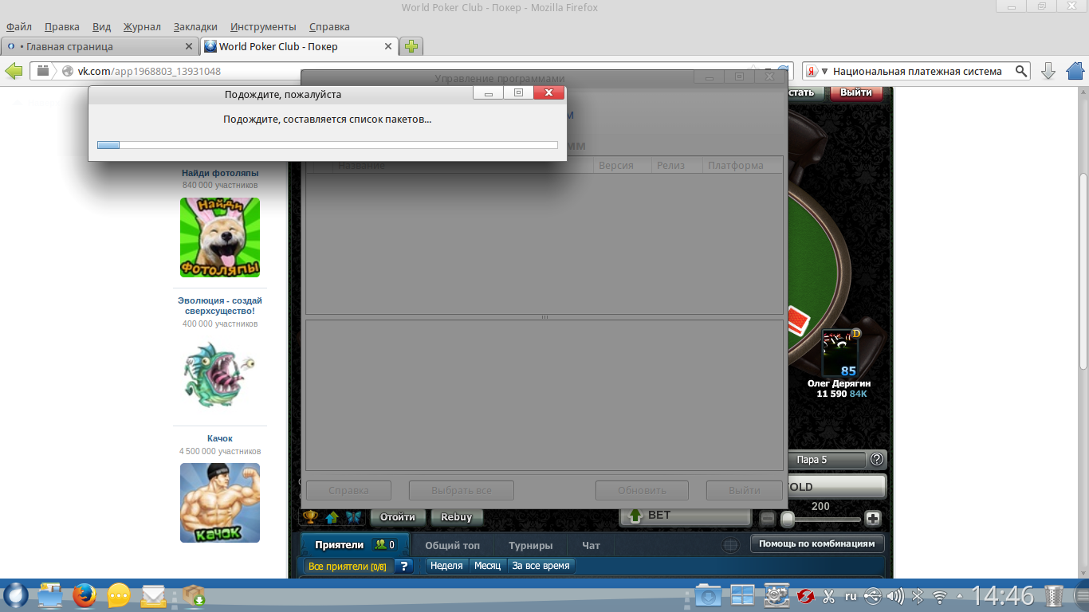
Task: Click the Firefox back arrow button
Action: [x=14, y=71]
